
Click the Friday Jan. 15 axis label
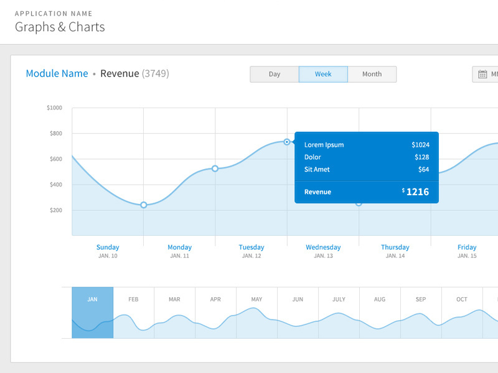point(467,251)
